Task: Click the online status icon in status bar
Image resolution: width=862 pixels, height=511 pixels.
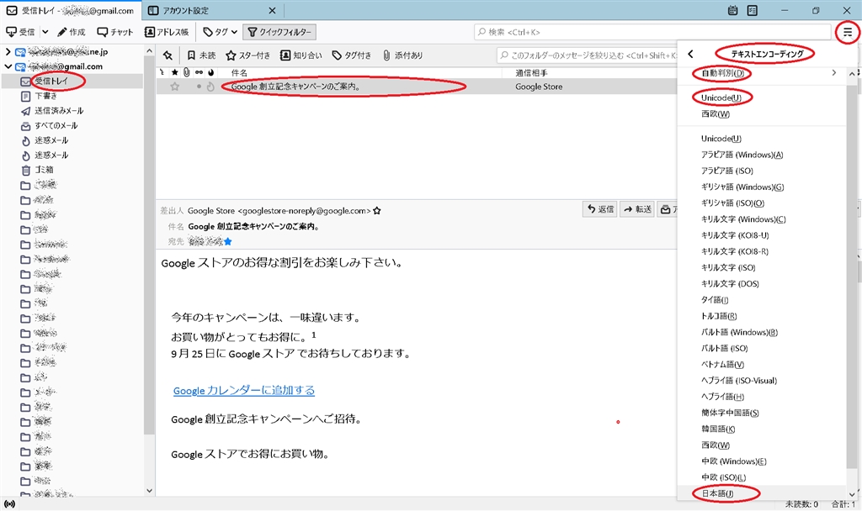Action: [9, 504]
